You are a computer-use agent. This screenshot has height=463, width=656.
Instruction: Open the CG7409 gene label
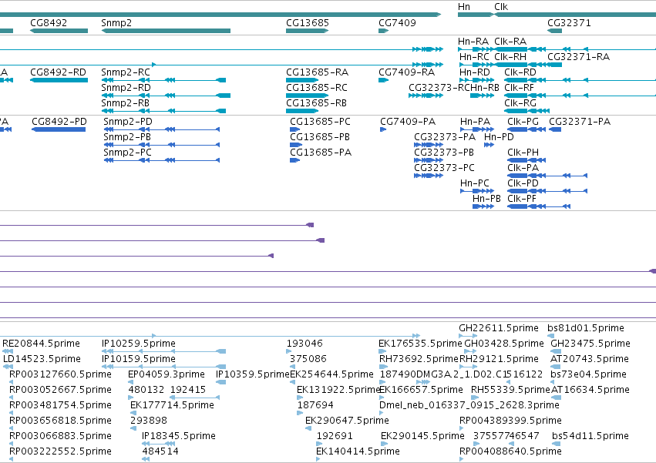[397, 22]
